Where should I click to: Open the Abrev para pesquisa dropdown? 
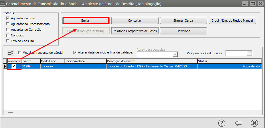pos(175,54)
